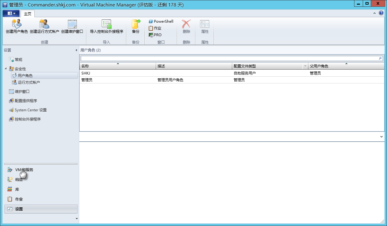Click 管理员 in the SHKJ row parent-role cell
The height and width of the screenshot is (226, 387).
[x=315, y=73]
